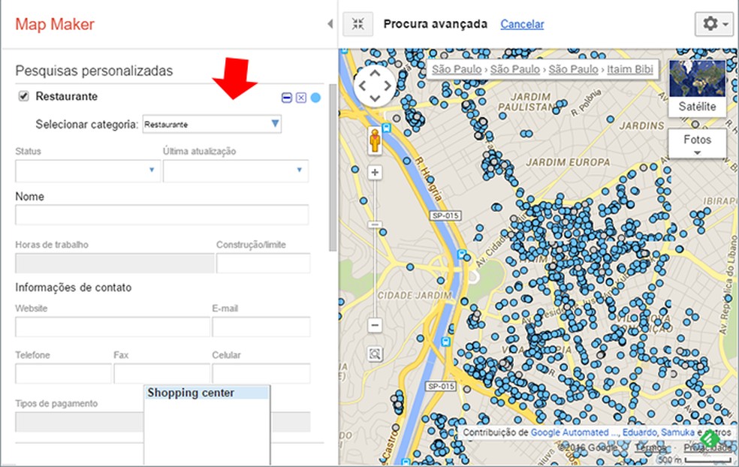Viewport: 739px width, 467px height.
Task: Click the Cancelar link
Action: click(x=522, y=24)
